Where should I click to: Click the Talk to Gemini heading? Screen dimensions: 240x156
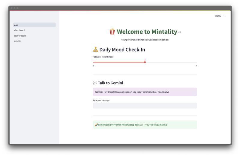110,83
